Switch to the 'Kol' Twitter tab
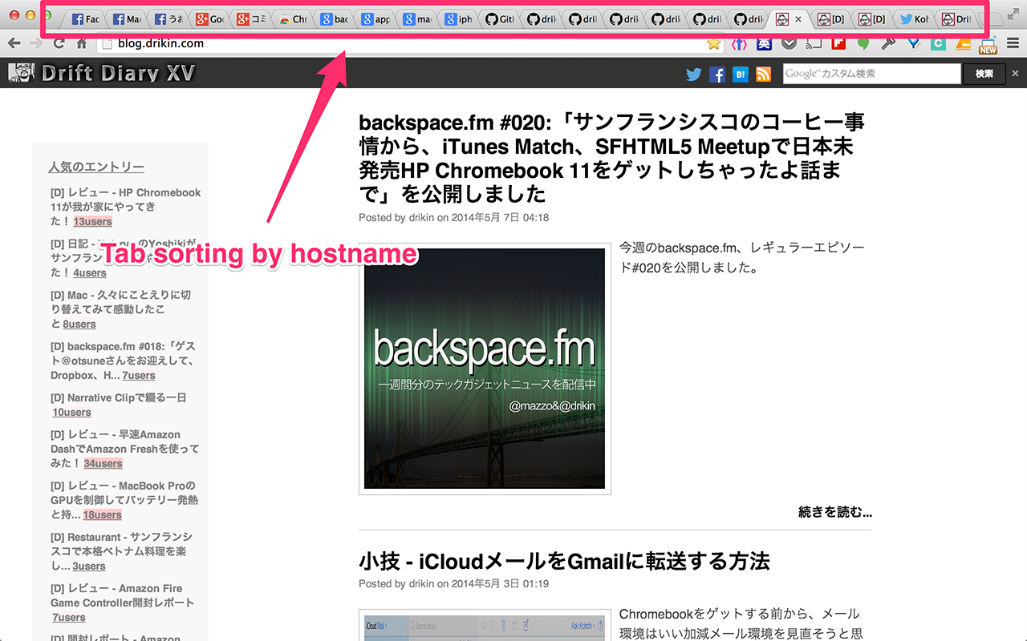Screen dimensions: 1027x641 pos(915,18)
